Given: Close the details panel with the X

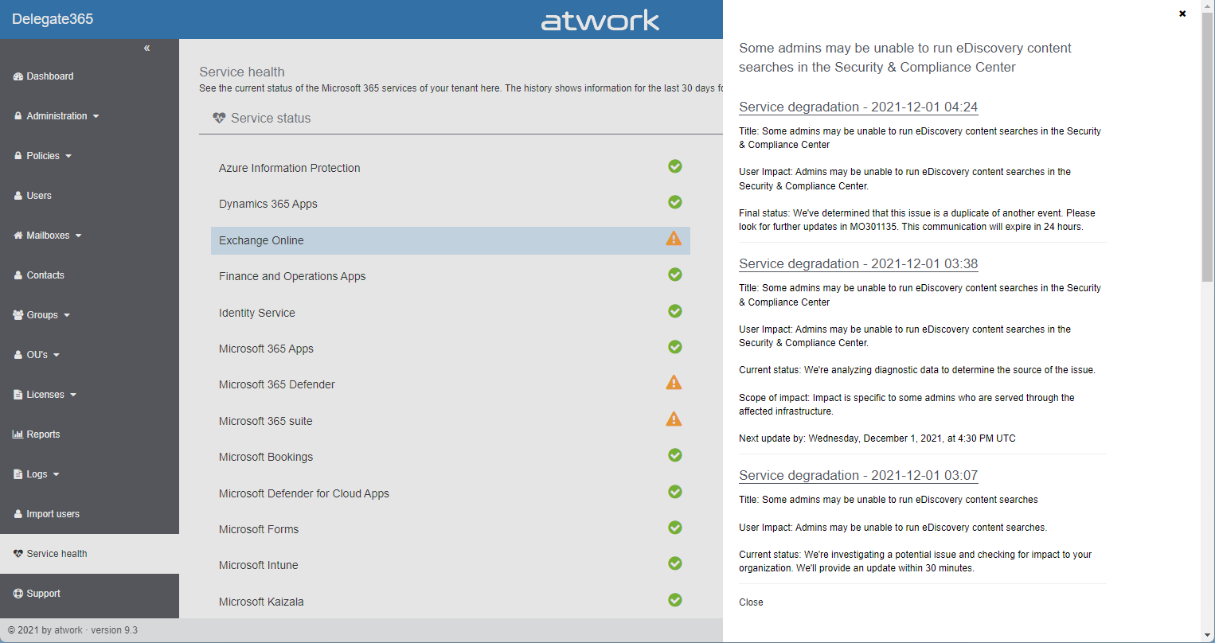Looking at the screenshot, I should tap(1182, 14).
